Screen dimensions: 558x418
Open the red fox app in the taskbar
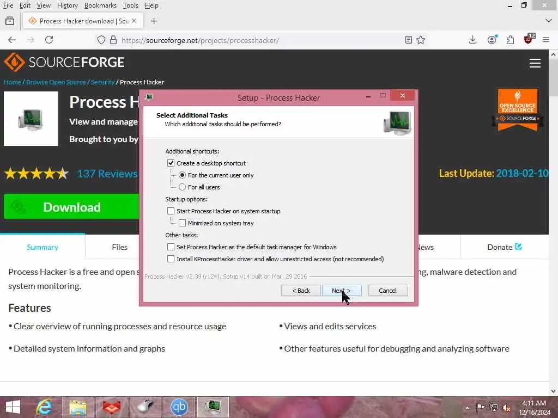pyautogui.click(x=111, y=407)
